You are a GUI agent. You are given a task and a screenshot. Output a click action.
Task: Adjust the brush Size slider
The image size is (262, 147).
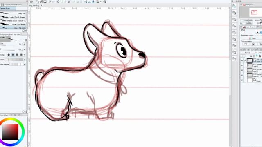pos(7,45)
